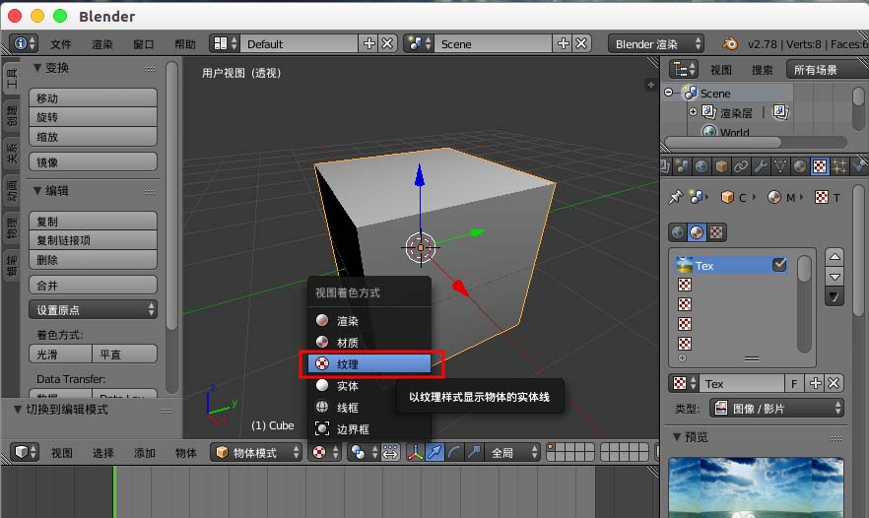Open the 物体模式 mode dropdown
This screenshot has height=518, width=869.
click(x=256, y=453)
